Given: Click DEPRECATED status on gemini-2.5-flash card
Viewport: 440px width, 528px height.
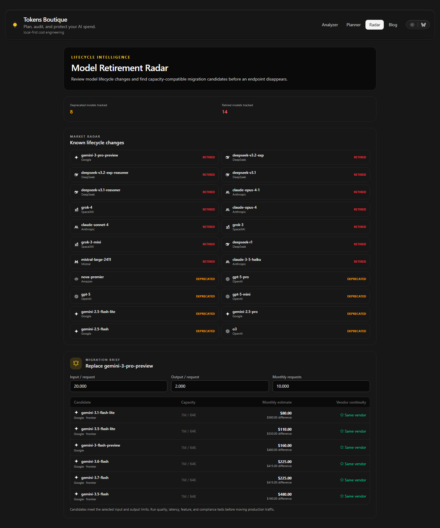Looking at the screenshot, I should pos(205,331).
